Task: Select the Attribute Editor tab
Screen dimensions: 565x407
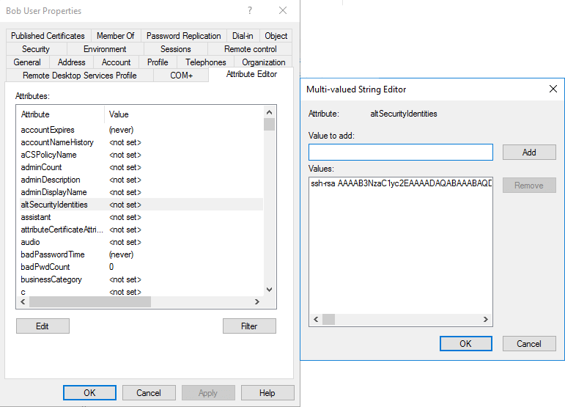Action: (251, 74)
